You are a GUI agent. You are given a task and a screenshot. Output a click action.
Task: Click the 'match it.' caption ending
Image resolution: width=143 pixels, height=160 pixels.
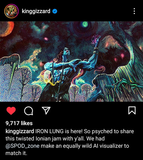[x=16, y=153]
